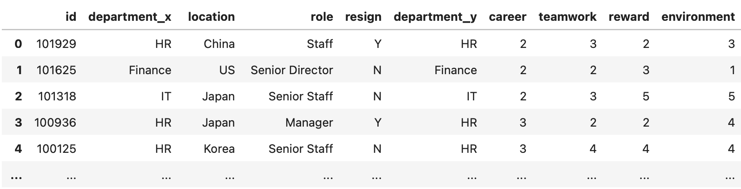Click the 'role' column header
Image resolution: width=741 pixels, height=189 pixels.
pos(322,17)
